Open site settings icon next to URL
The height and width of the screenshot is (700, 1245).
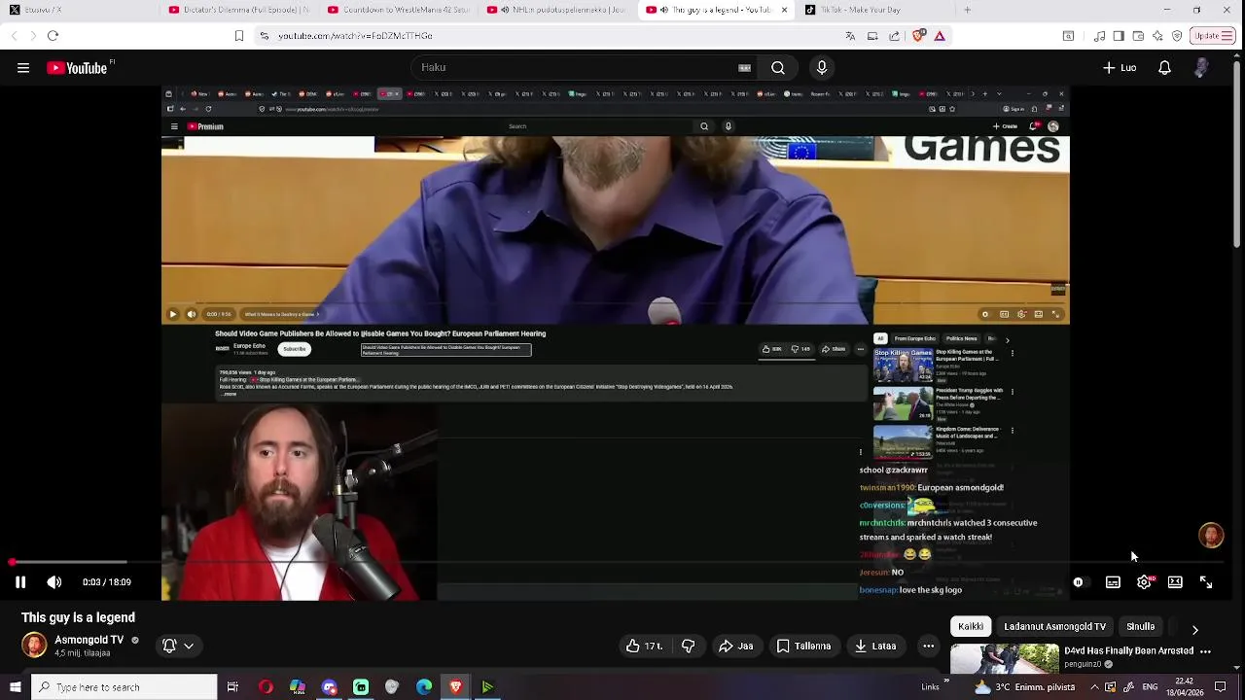[264, 36]
